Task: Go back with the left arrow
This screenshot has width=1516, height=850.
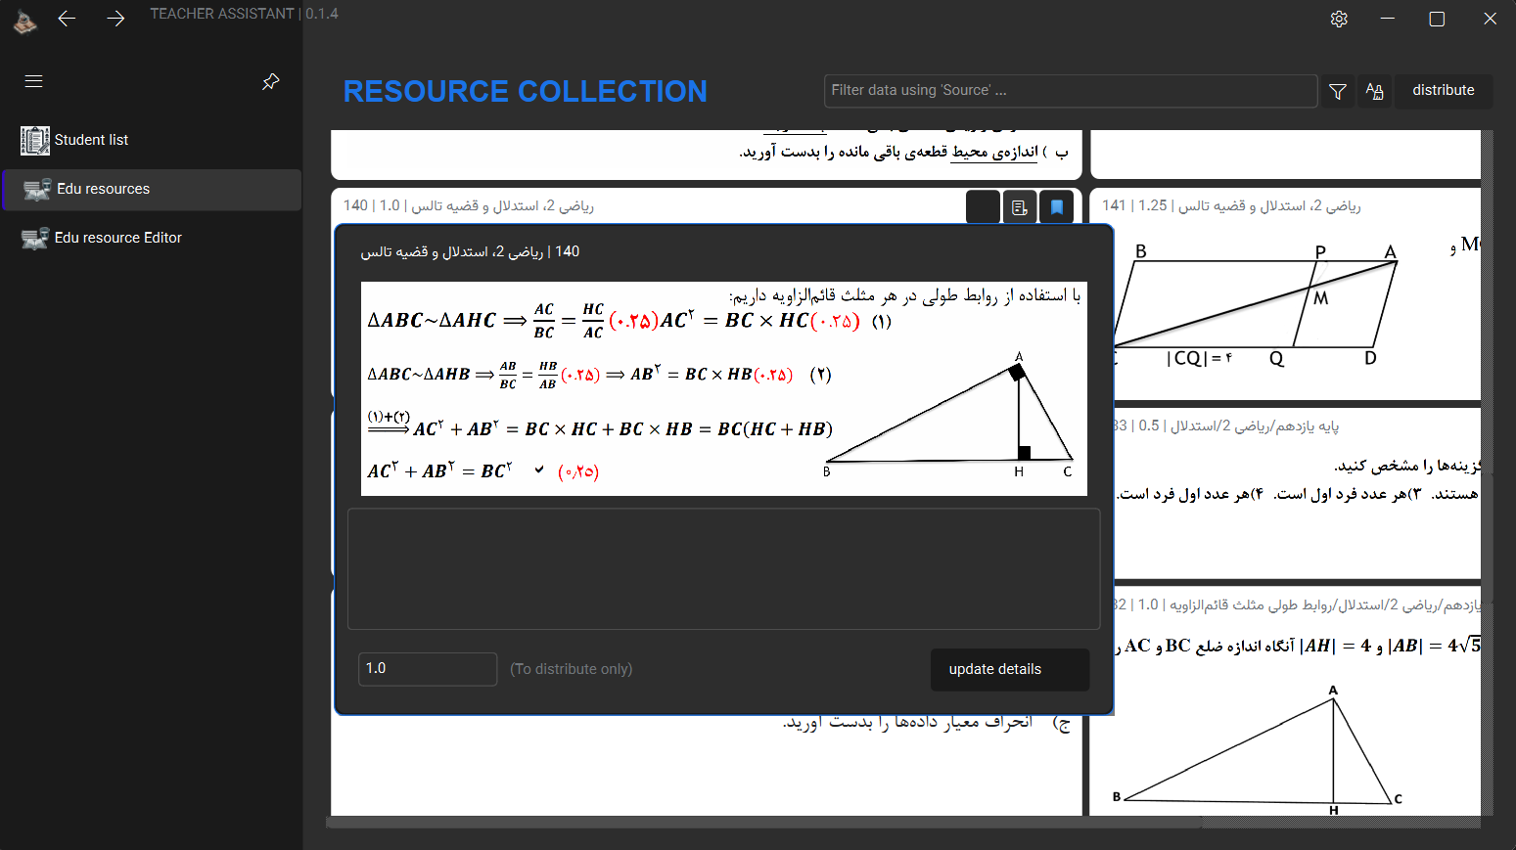Action: [x=67, y=19]
